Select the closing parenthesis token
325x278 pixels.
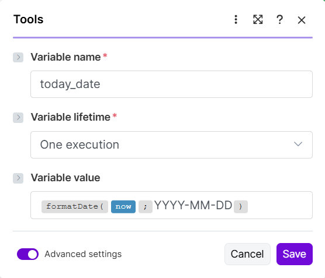click(x=241, y=206)
